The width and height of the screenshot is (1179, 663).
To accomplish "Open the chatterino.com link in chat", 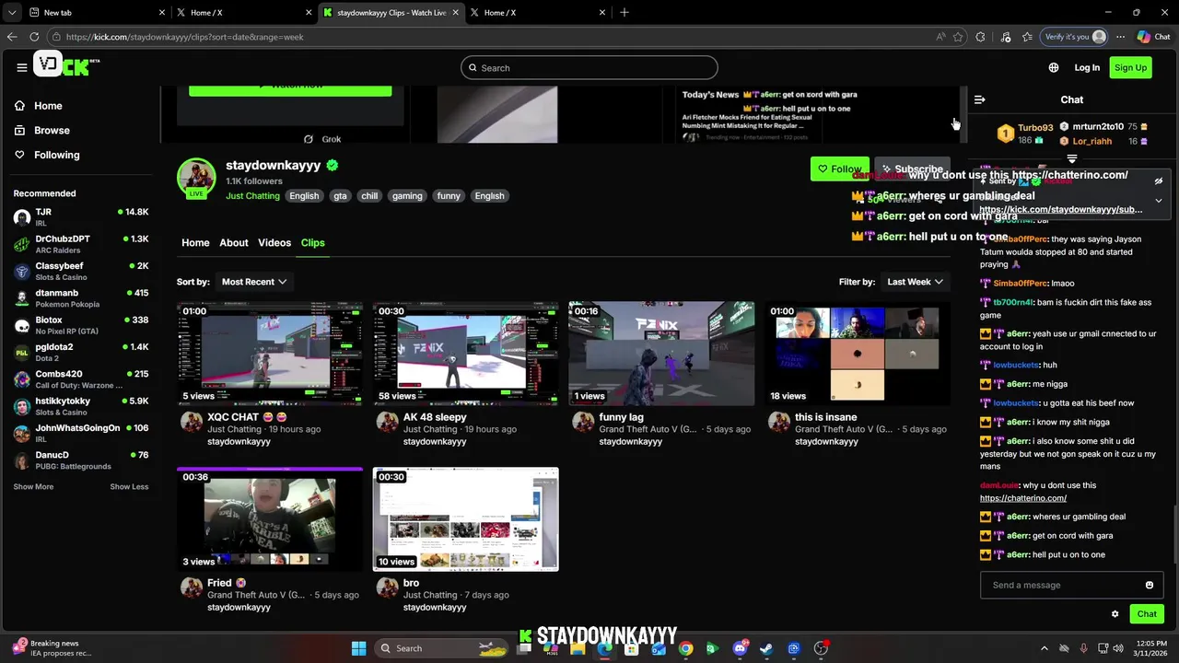I will pos(1023,498).
